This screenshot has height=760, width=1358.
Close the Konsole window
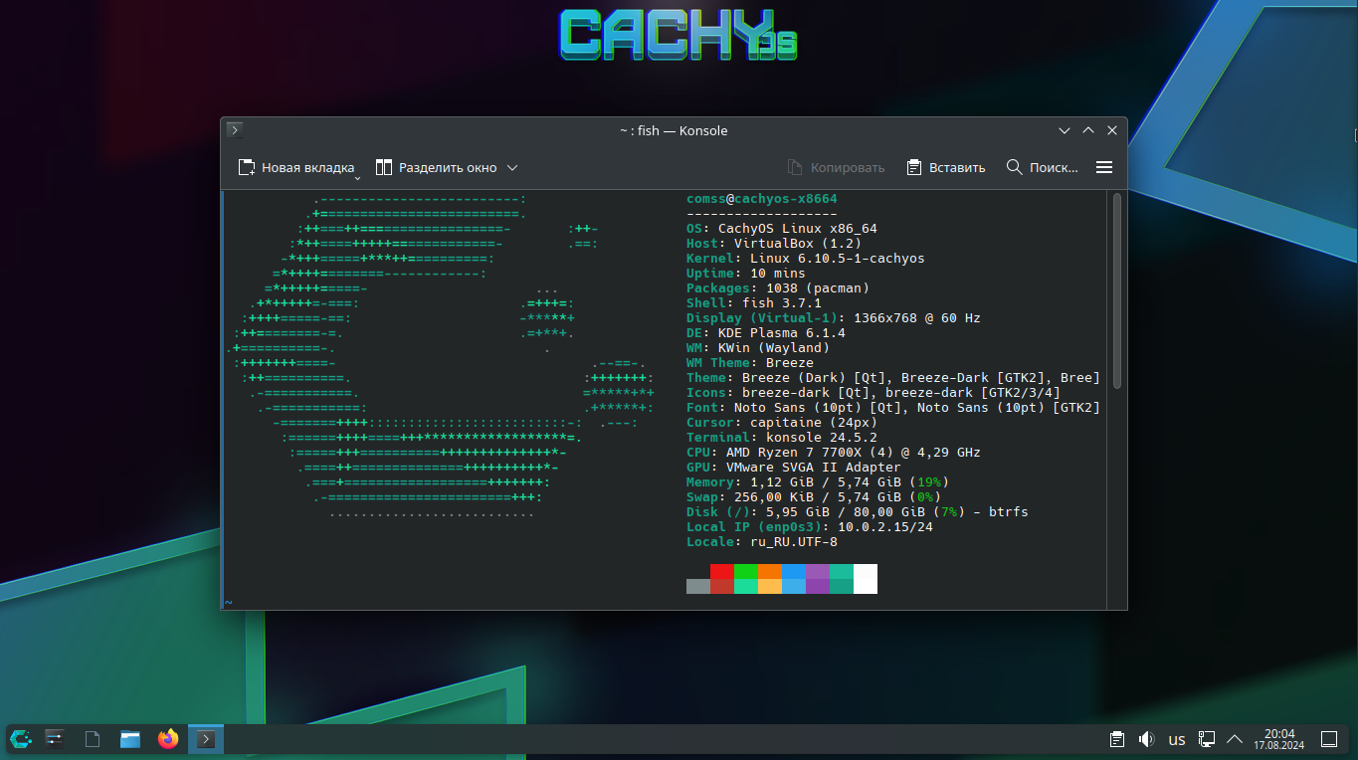[1112, 130]
